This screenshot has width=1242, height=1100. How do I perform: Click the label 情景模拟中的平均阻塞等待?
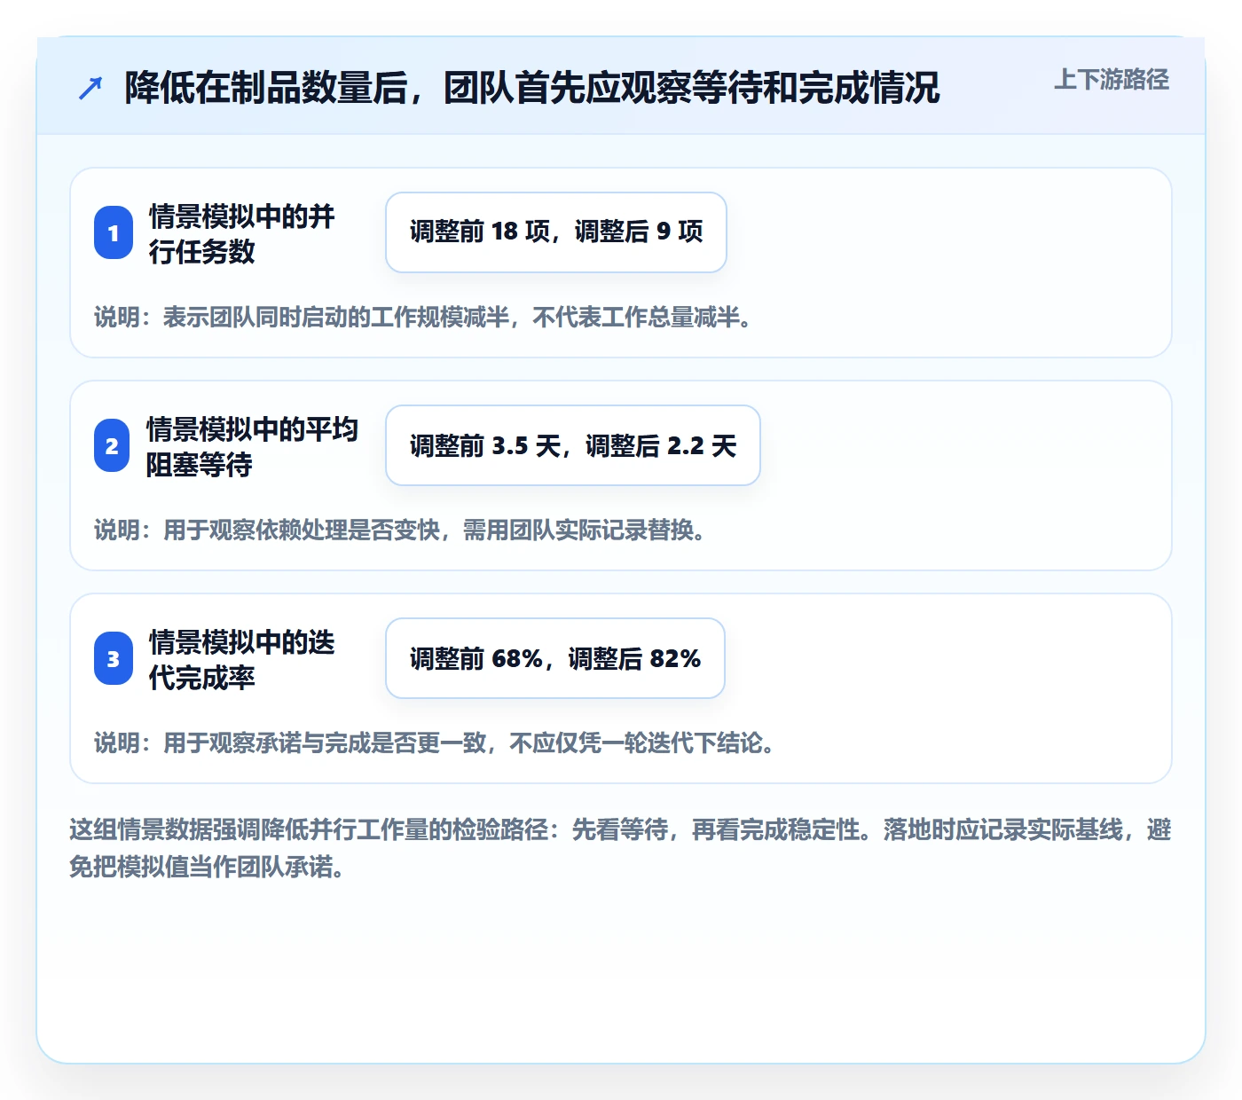click(252, 446)
